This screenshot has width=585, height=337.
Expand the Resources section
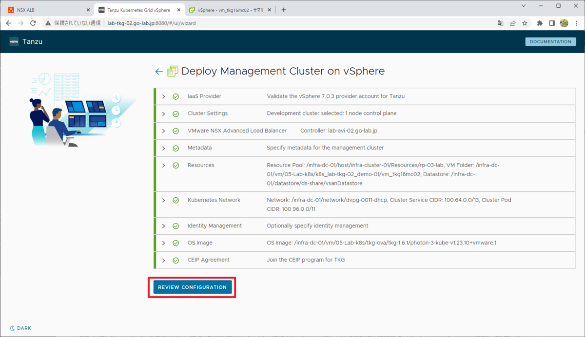pyautogui.click(x=164, y=166)
